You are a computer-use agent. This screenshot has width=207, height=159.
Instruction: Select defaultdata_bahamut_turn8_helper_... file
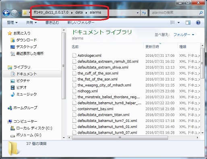(109, 103)
